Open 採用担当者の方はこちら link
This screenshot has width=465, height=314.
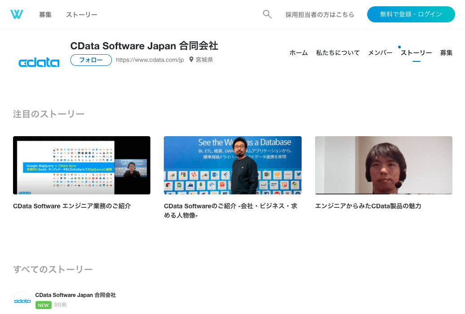tap(320, 14)
